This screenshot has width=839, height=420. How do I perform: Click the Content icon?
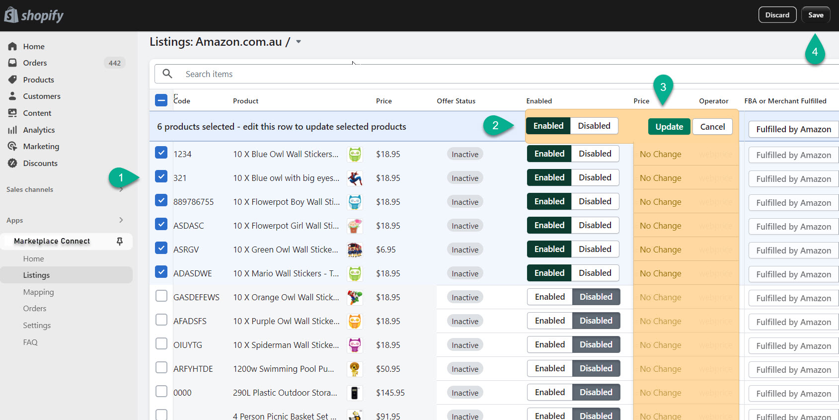[x=12, y=113]
